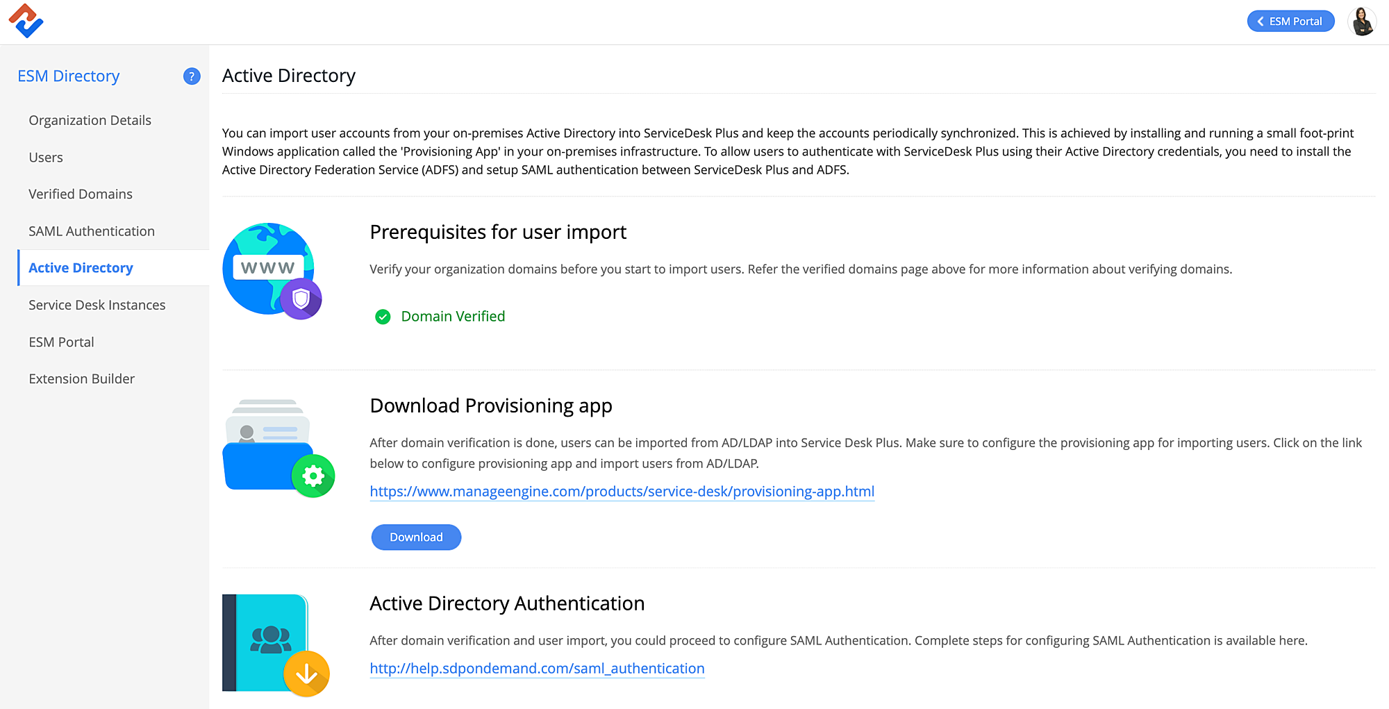The width and height of the screenshot is (1389, 709).
Task: Click the green Domain Verified checkmark
Action: click(x=383, y=317)
